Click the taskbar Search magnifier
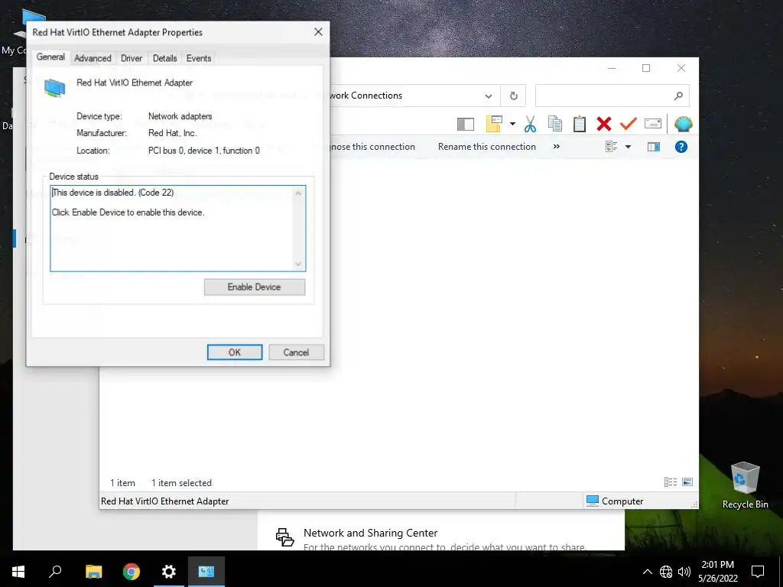 [55, 572]
